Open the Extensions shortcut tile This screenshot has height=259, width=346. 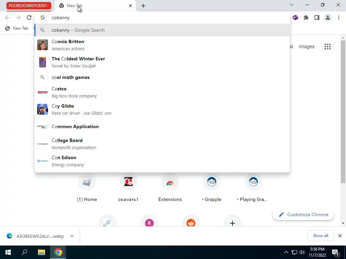tap(170, 188)
